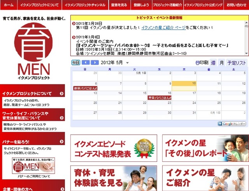Click the イベント開催のご案内 news text

(95, 42)
